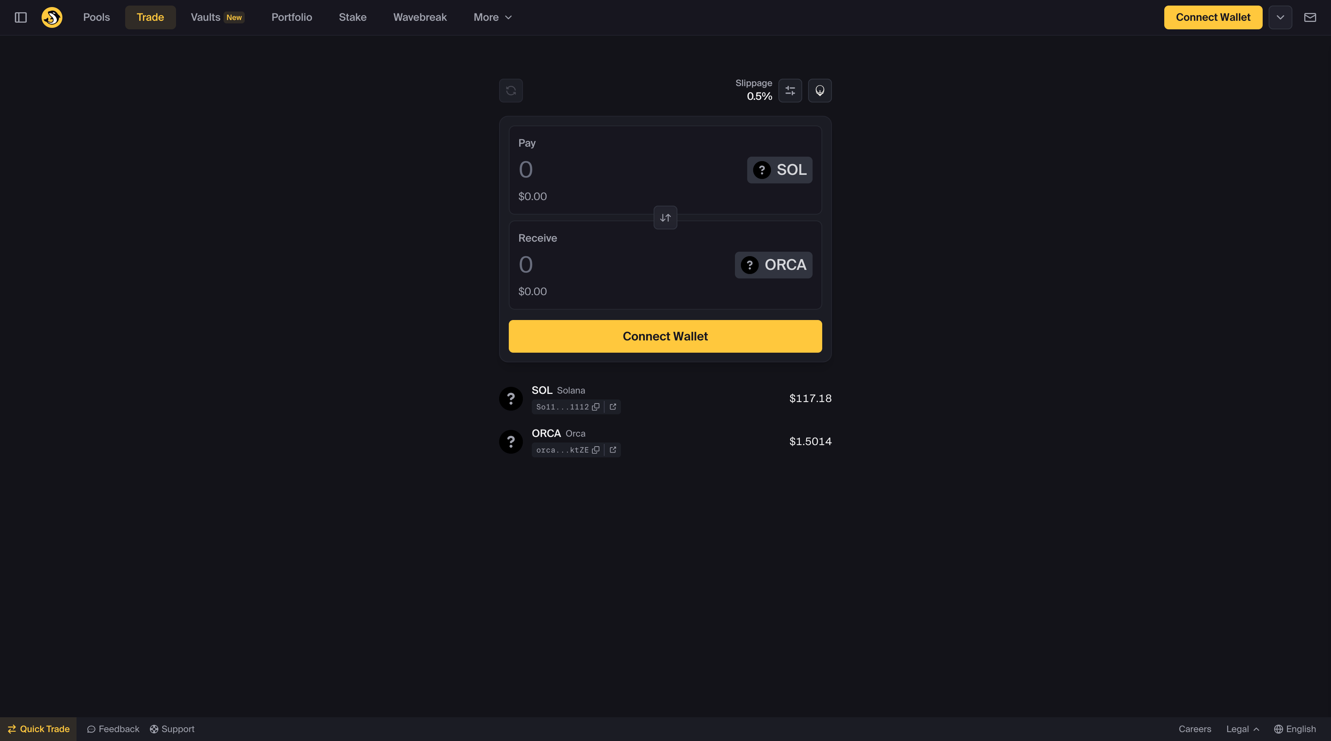This screenshot has width=1331, height=741.
Task: Open the Feedback link
Action: pos(113,729)
